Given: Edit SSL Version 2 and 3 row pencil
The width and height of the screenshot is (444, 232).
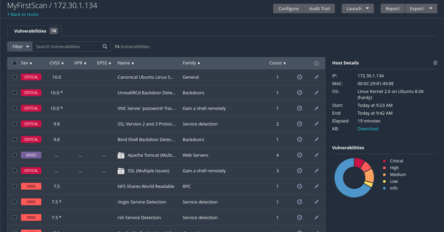Looking at the screenshot, I should 317,124.
